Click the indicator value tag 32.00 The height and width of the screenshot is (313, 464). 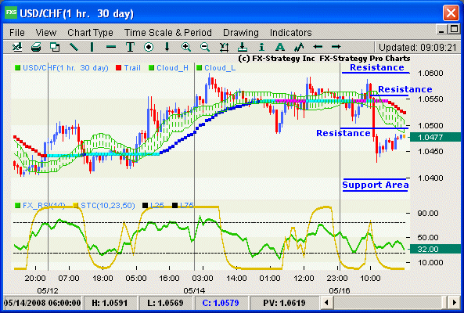(435, 249)
